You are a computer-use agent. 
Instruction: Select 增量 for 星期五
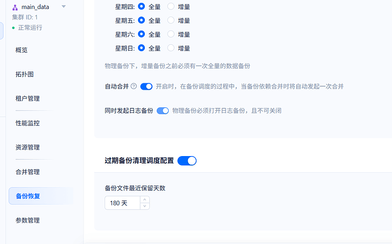(171, 20)
